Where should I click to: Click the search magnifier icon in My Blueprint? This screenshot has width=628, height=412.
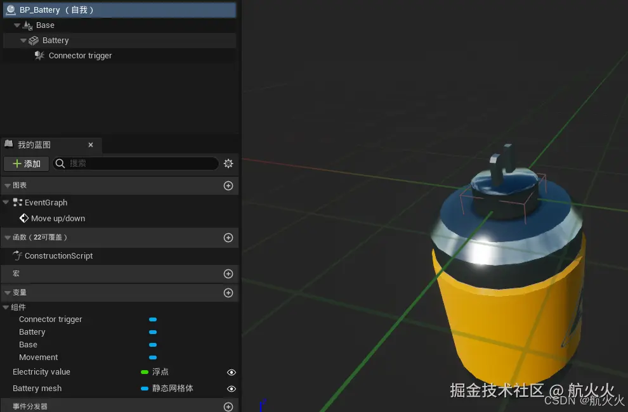click(60, 164)
